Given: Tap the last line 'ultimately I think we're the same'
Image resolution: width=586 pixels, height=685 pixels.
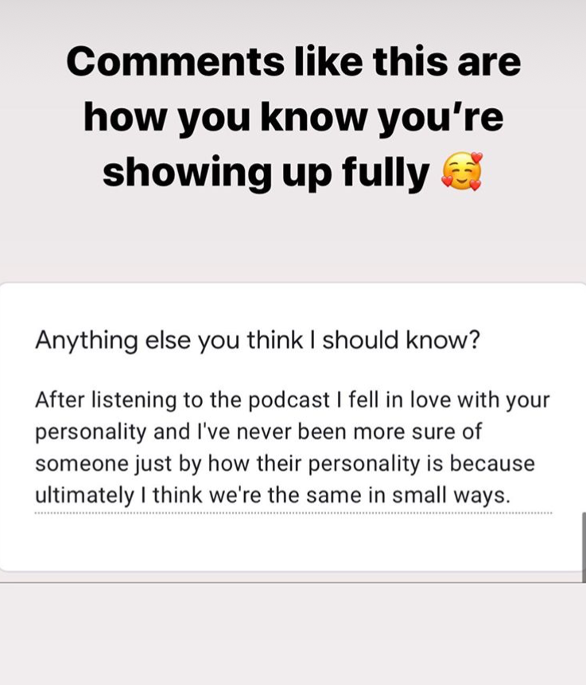Looking at the screenshot, I should point(273,496).
